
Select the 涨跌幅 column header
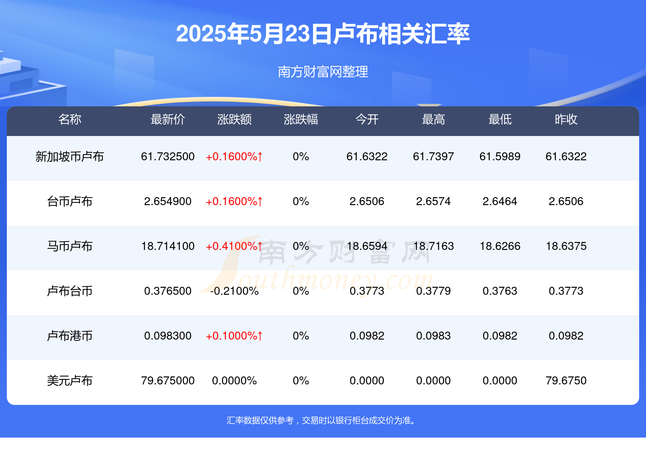301,119
